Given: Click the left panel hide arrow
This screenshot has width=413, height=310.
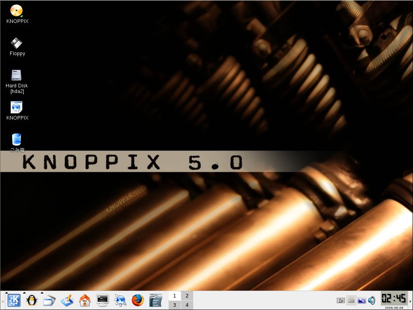Looking at the screenshot, I should tap(2, 300).
